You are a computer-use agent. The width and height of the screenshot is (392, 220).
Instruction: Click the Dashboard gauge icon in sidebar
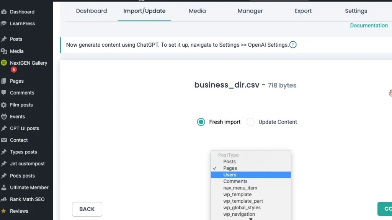[x=4, y=12]
